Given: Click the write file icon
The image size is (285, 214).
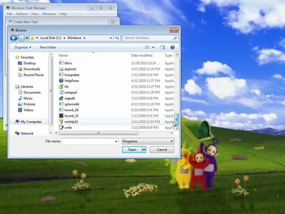Looking at the screenshot, I should point(61,127).
